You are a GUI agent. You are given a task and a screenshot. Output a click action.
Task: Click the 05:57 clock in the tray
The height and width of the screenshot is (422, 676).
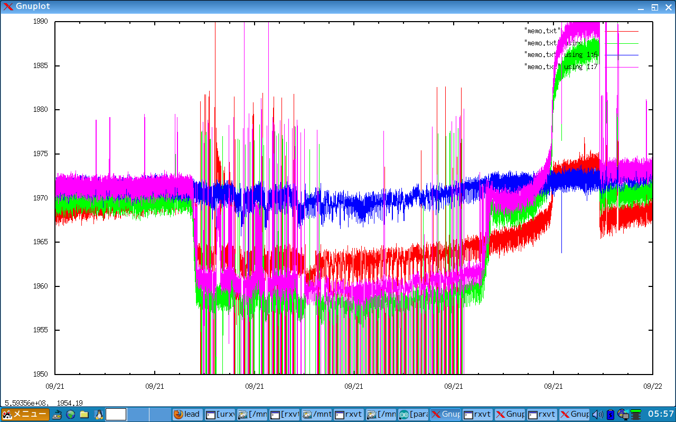(x=660, y=414)
